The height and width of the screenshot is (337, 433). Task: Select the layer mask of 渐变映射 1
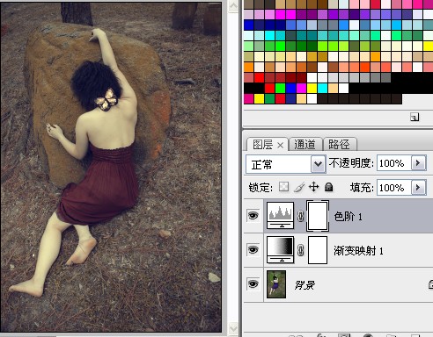coord(318,250)
